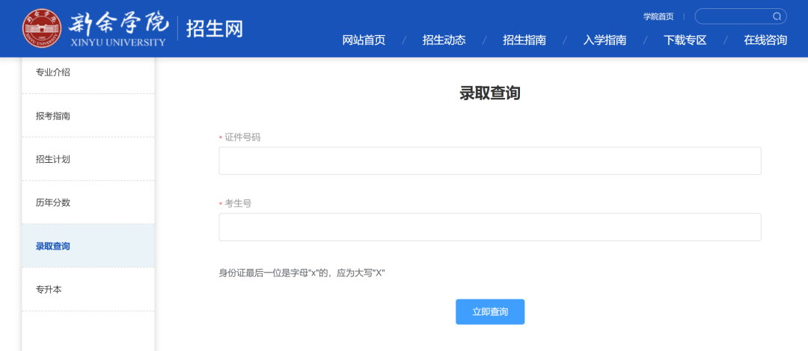Focus the 证件号码 input field
Viewport: 808px width, 351px height.
point(490,161)
